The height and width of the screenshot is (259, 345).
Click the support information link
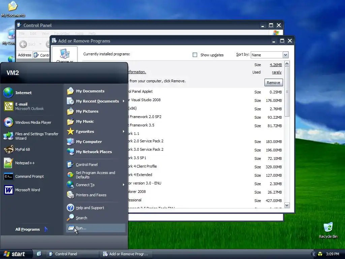click(137, 72)
